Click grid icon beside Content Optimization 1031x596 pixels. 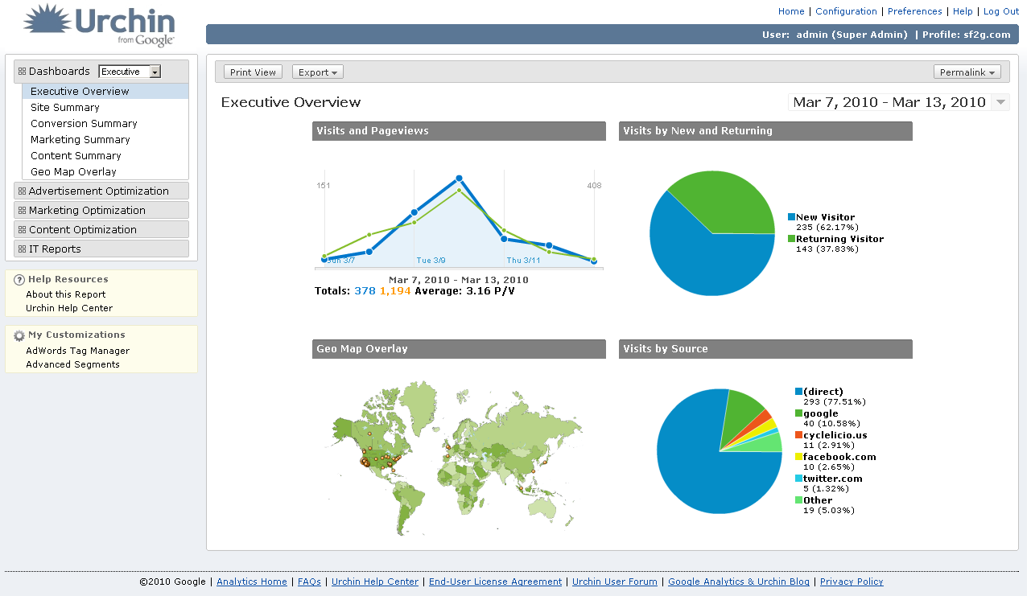[x=22, y=230]
